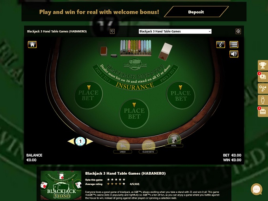The image size is (268, 201).
Task: Open the cash sidebar icon with badge
Action: (x=263, y=77)
